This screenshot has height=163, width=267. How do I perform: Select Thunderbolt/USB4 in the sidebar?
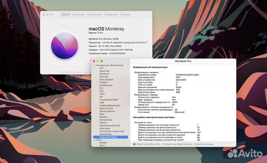click(109, 100)
